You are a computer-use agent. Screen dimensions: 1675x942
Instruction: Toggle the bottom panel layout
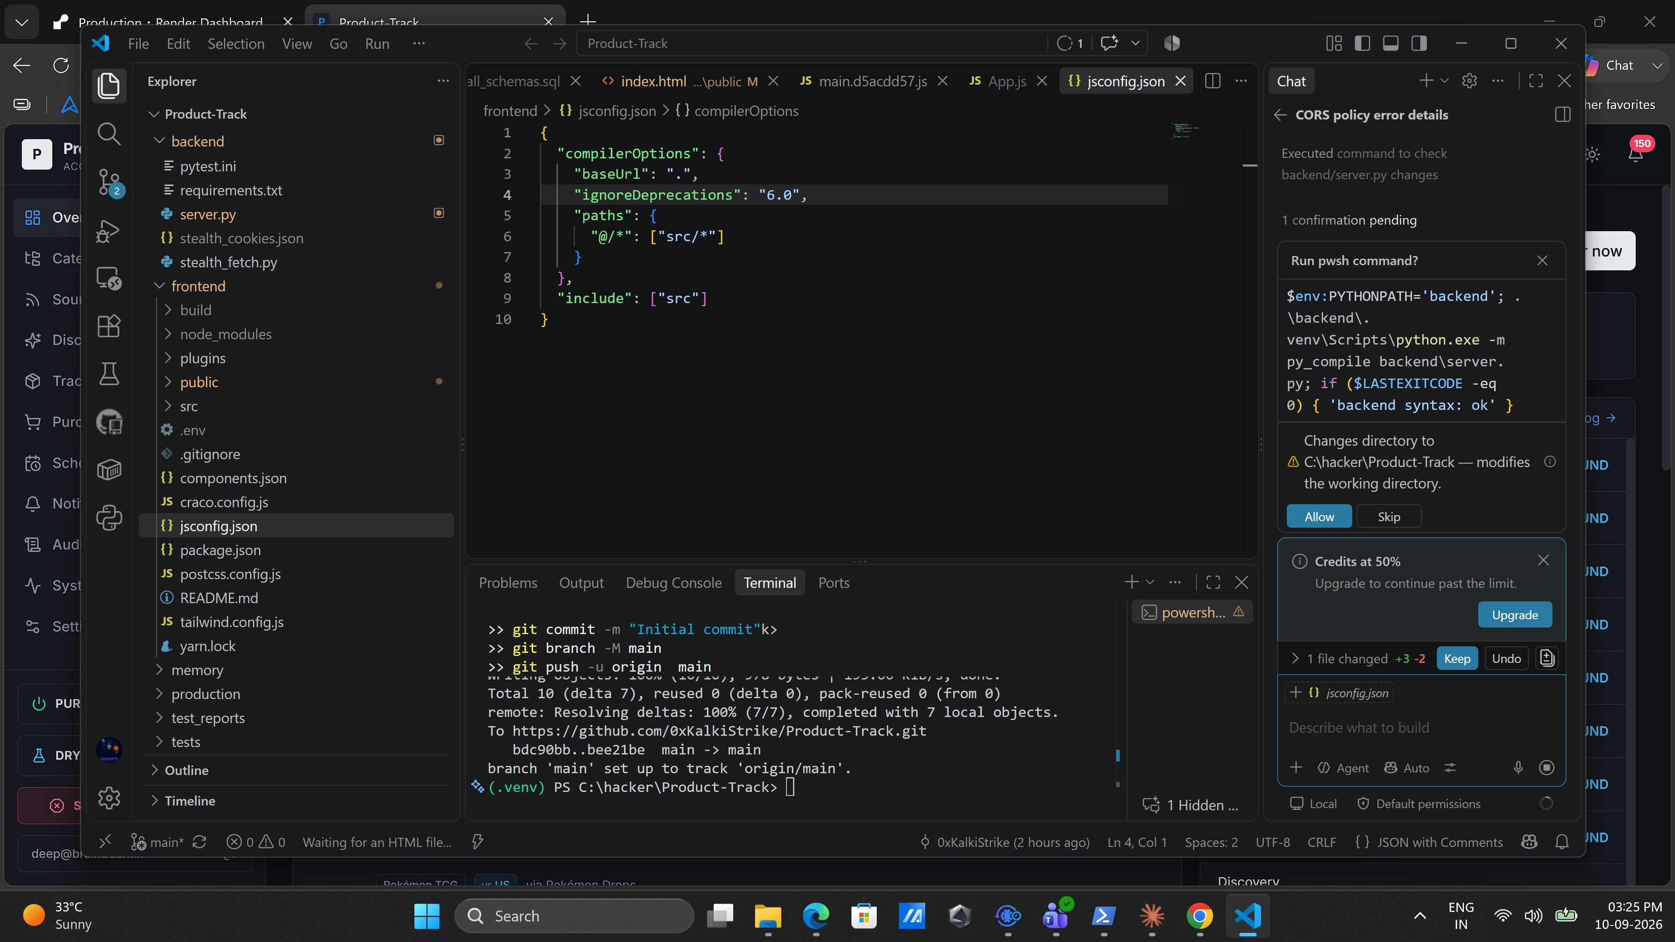pyautogui.click(x=1391, y=44)
